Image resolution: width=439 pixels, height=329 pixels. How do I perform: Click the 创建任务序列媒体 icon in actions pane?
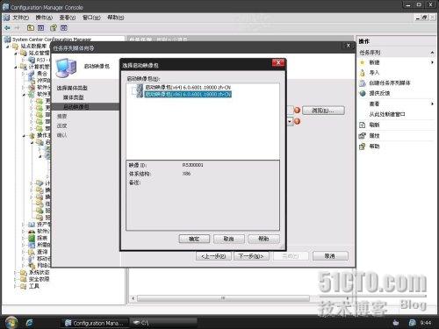(363, 83)
